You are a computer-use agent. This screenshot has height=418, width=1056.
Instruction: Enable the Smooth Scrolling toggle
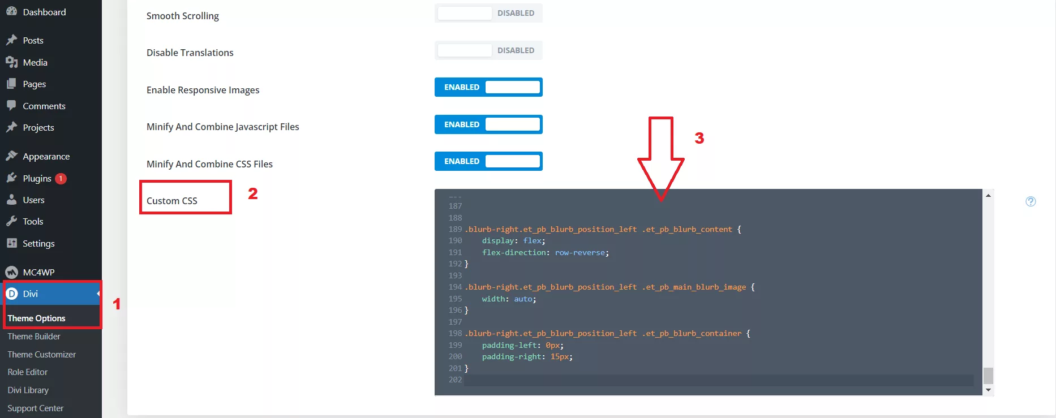[x=488, y=13]
